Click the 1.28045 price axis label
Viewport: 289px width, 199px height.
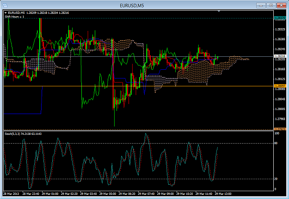point(280,99)
